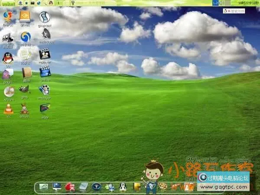The image size is (260, 195).
Task: Open the pidgin desktop icon
Action: click(8, 74)
